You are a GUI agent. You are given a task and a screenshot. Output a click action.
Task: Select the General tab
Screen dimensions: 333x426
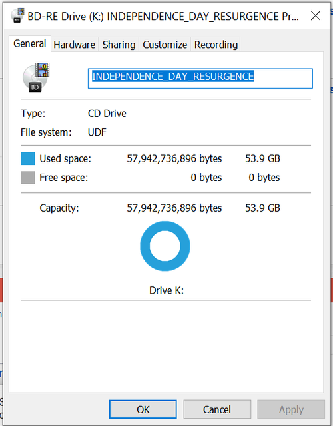29,43
